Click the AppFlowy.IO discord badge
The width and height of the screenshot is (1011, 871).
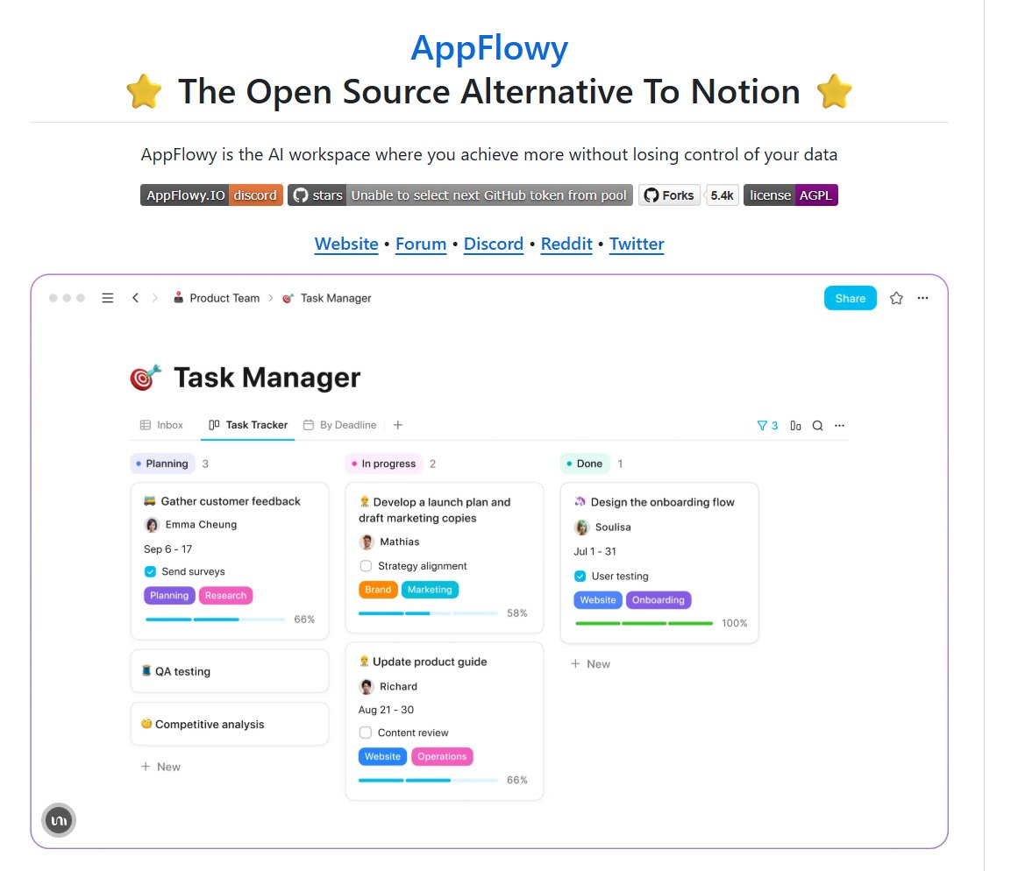211,195
